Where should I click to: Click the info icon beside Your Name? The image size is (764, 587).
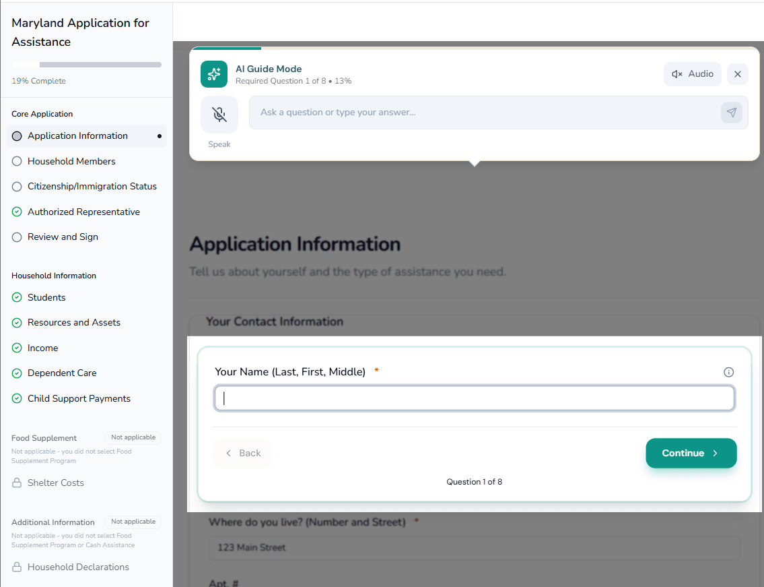coord(728,372)
